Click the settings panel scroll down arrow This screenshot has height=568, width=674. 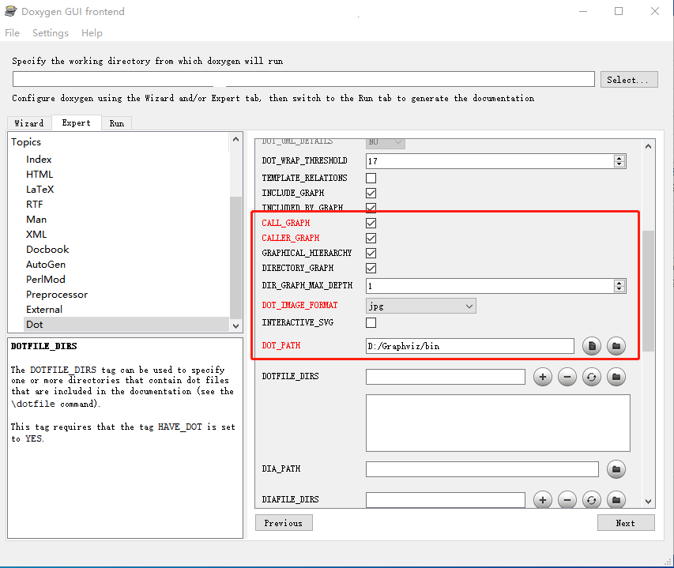648,502
